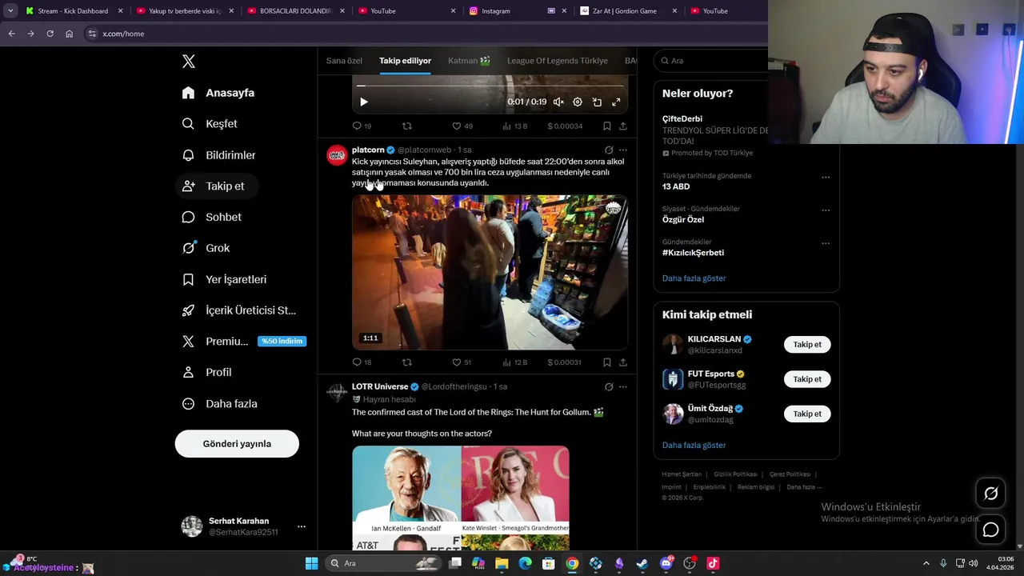The image size is (1024, 576).
Task: Reply to platcorn tweet with 18 comments
Action: pyautogui.click(x=362, y=362)
